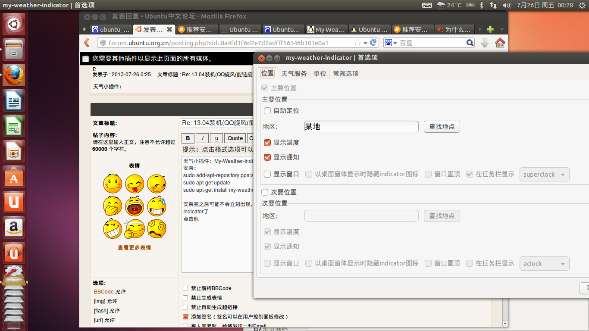This screenshot has width=589, height=331.
Task: Launch Firefox from the Unity launcher
Action: (14, 75)
